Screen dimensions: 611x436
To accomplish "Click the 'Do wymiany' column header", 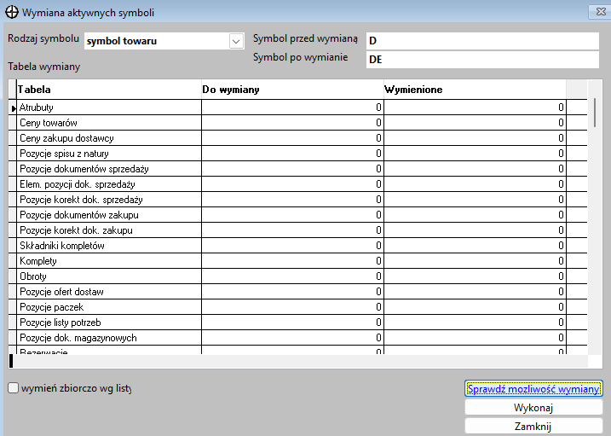I will point(292,90).
